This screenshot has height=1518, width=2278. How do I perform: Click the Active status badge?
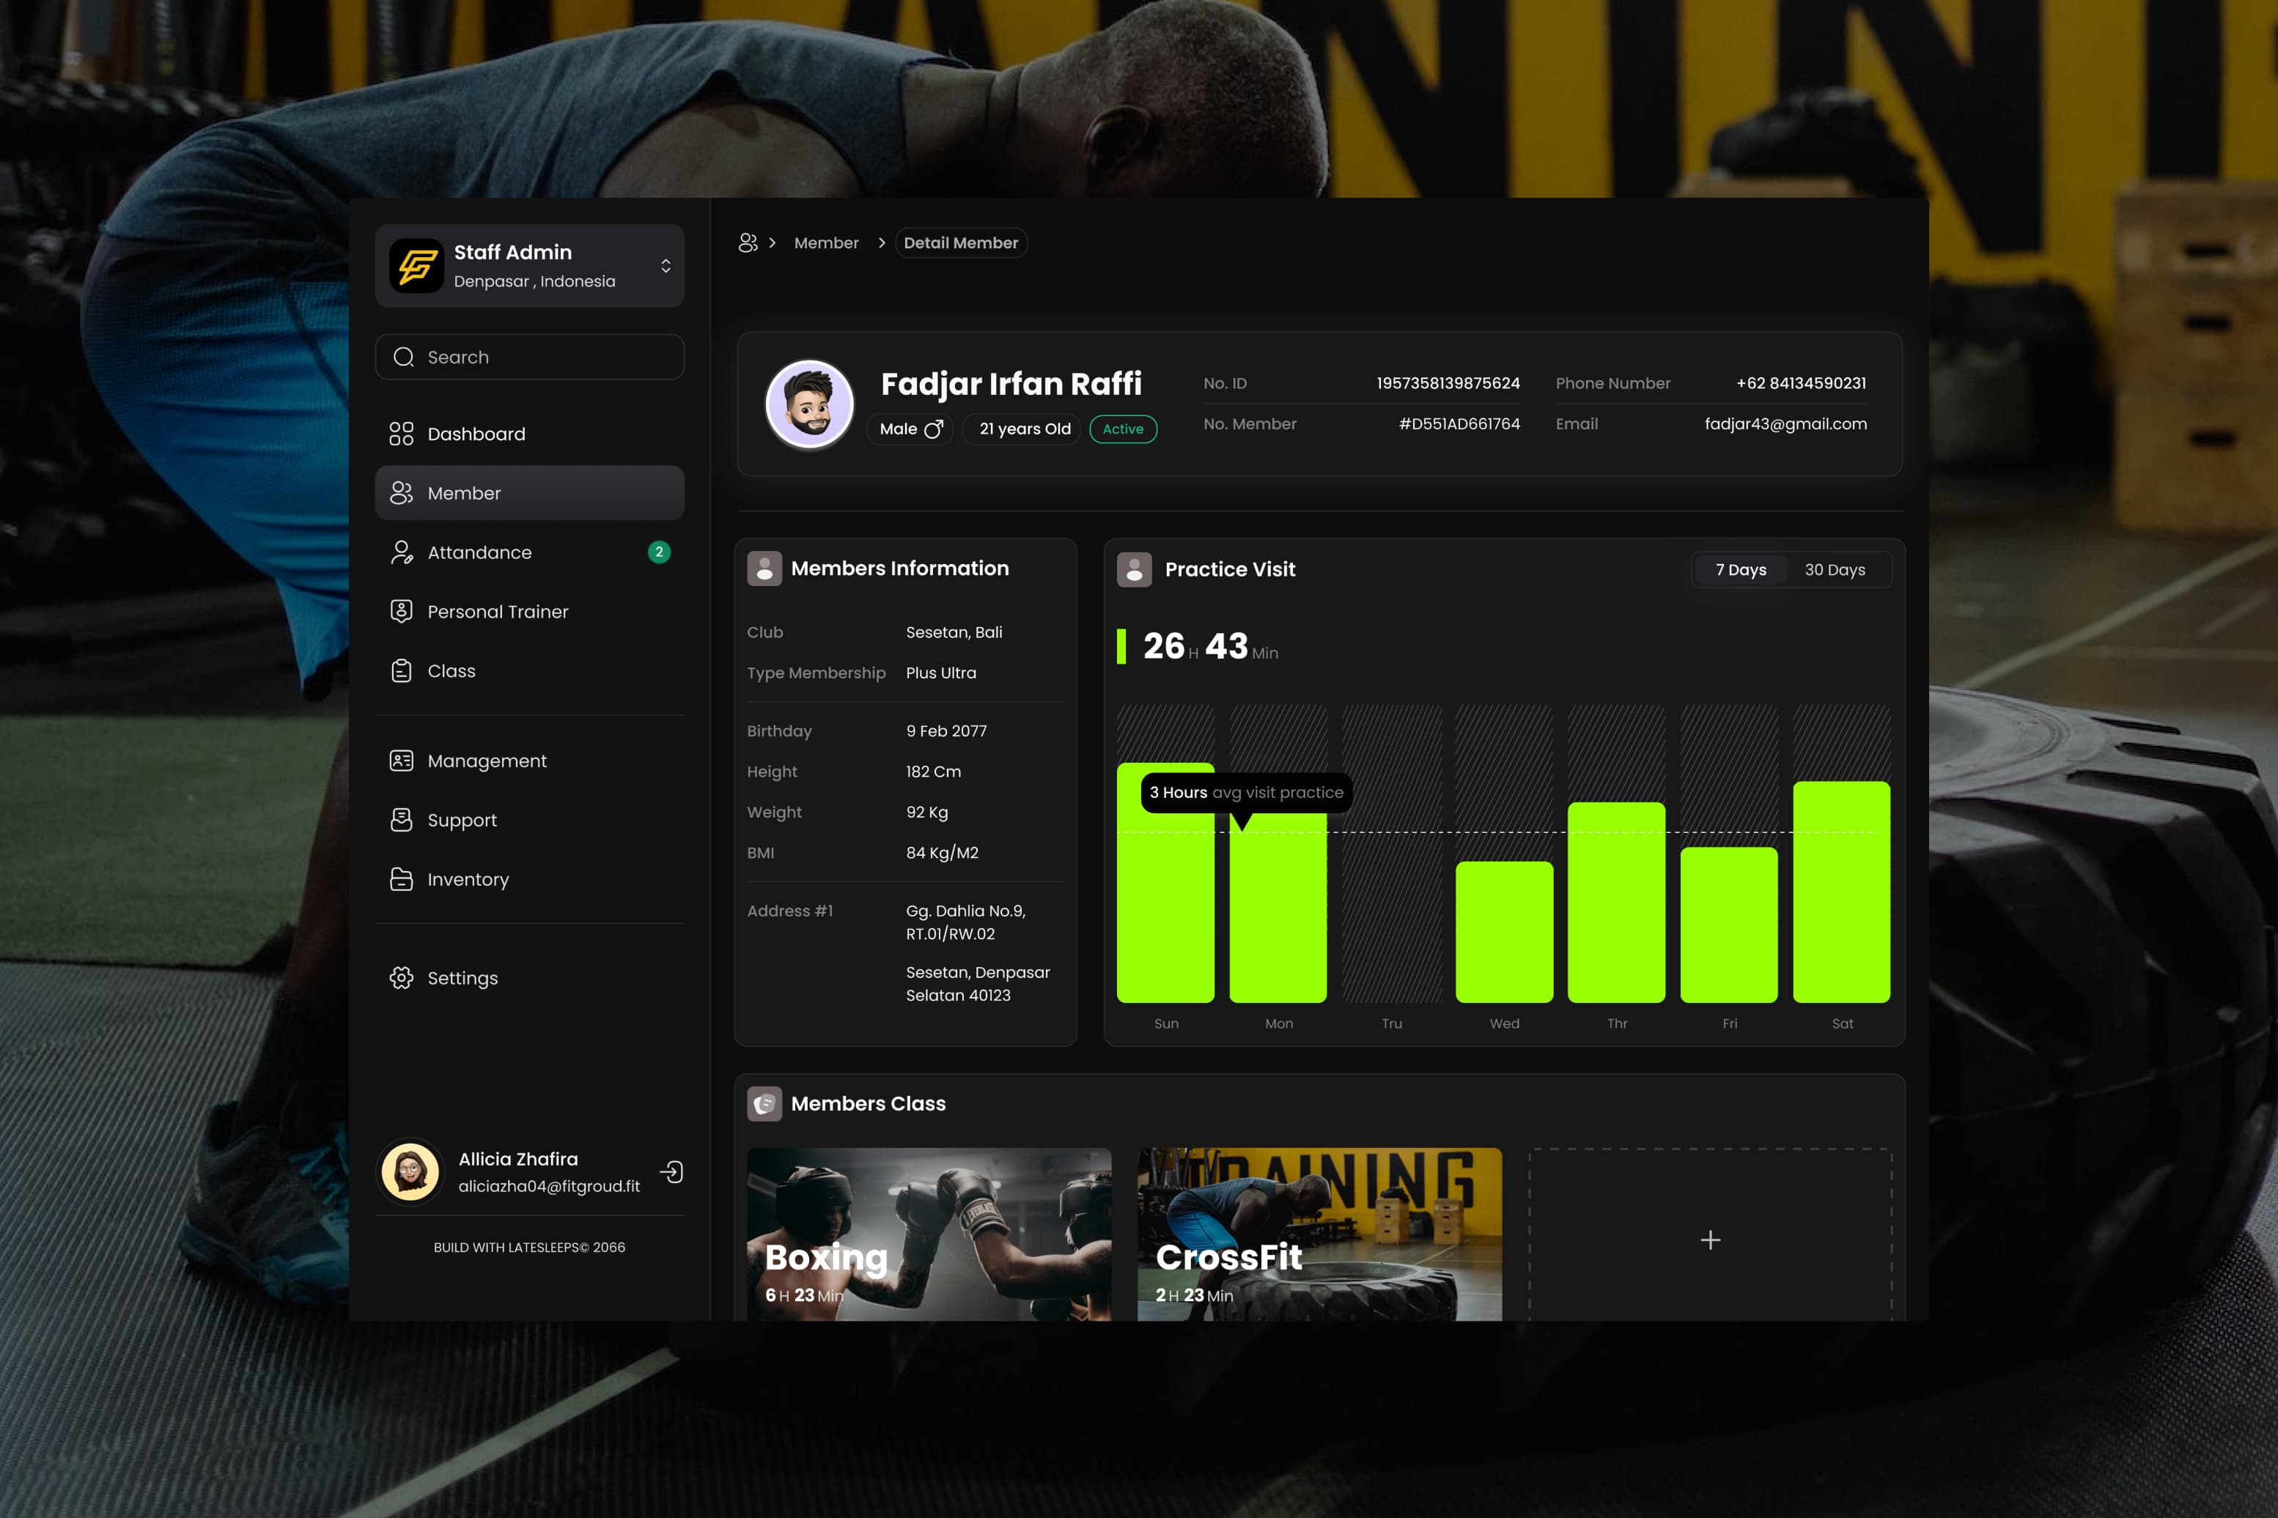(x=1123, y=429)
